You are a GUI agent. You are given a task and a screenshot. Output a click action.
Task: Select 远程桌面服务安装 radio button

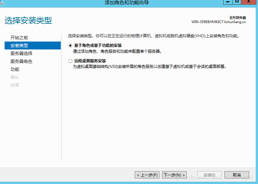click(70, 61)
